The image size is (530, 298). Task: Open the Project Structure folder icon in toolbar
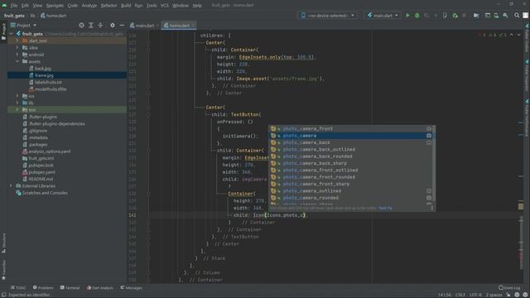pyautogui.click(x=476, y=16)
